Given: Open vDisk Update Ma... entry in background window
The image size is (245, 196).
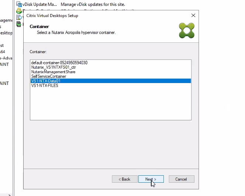Looking at the screenshot, I should tap(39, 4).
